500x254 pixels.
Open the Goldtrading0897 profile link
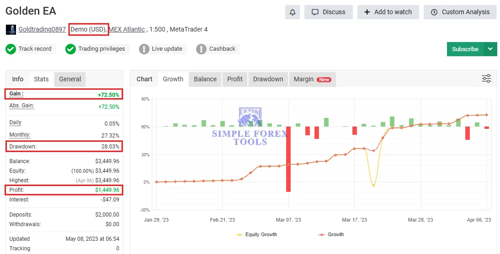(x=42, y=30)
